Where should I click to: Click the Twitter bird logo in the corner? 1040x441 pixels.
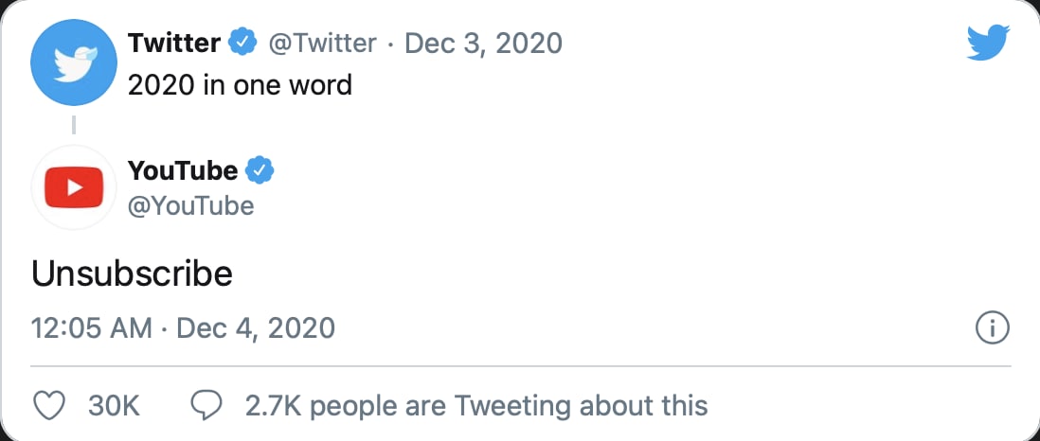[989, 44]
